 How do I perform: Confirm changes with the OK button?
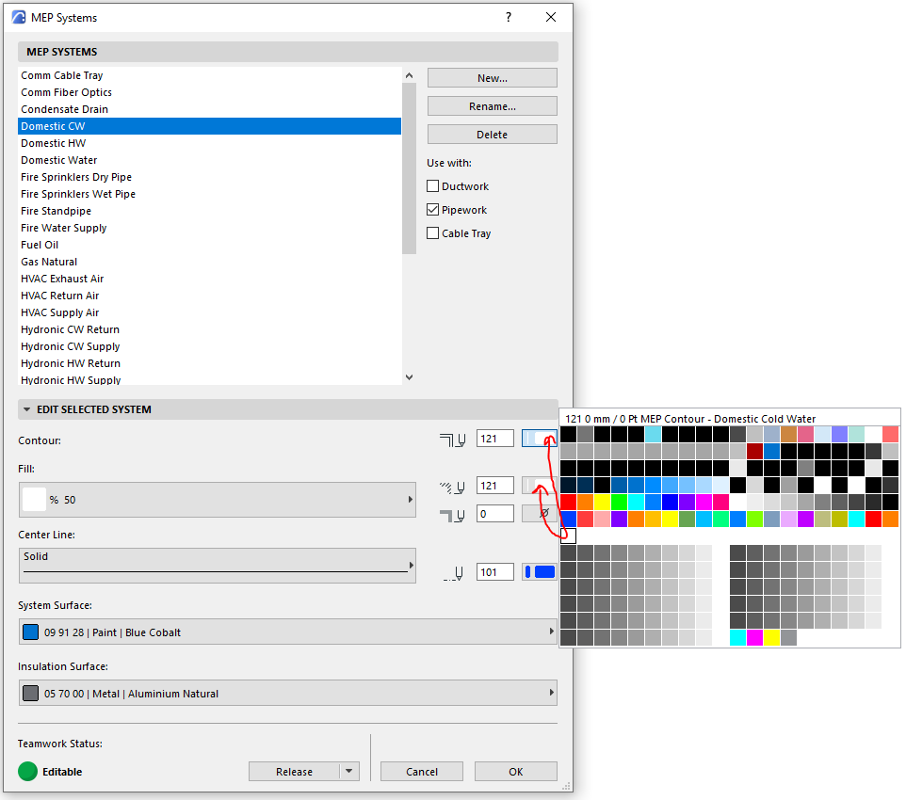tap(516, 771)
